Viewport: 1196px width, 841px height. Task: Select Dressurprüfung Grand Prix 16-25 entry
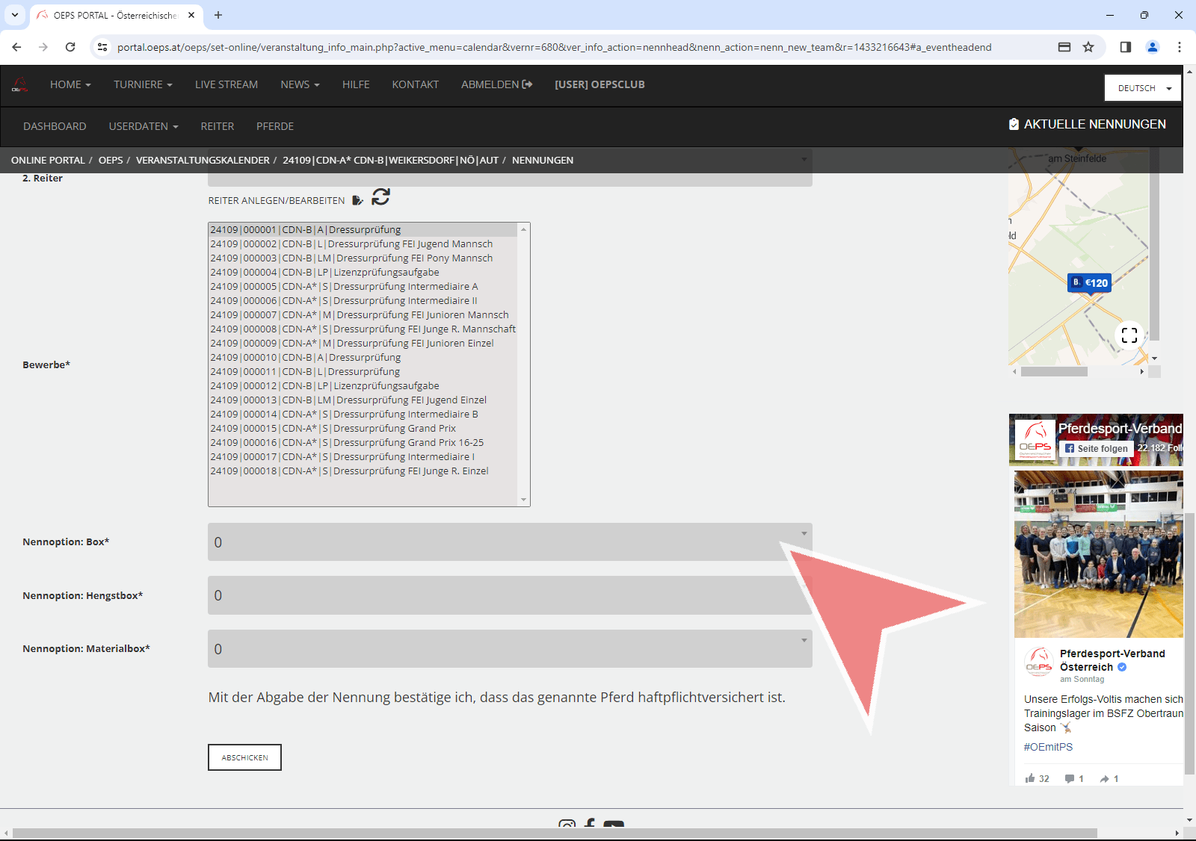pos(347,443)
